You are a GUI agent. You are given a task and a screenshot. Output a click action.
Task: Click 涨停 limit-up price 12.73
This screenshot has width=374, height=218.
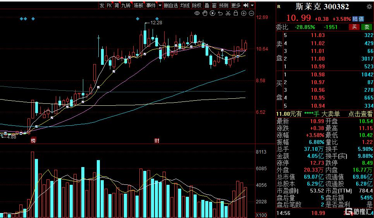point(317,163)
